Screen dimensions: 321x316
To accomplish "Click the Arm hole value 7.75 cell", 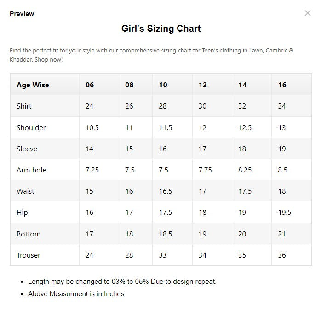I will click(x=205, y=170).
